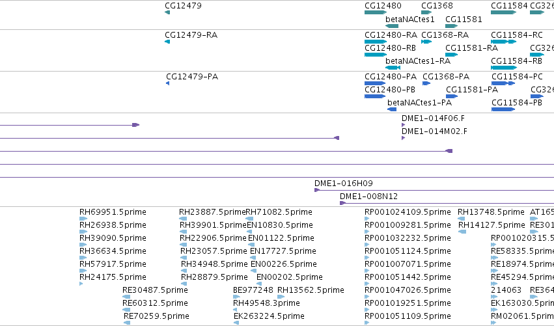Click the CG11584-RC transcript label

(x=517, y=35)
